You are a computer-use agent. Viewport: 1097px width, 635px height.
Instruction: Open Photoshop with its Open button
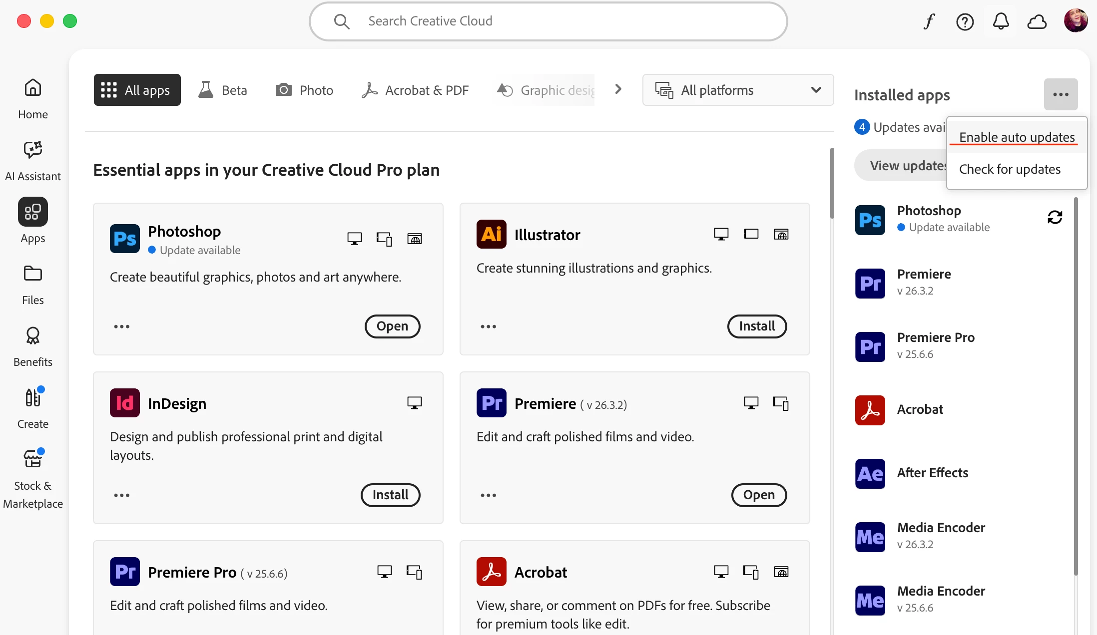click(x=393, y=326)
